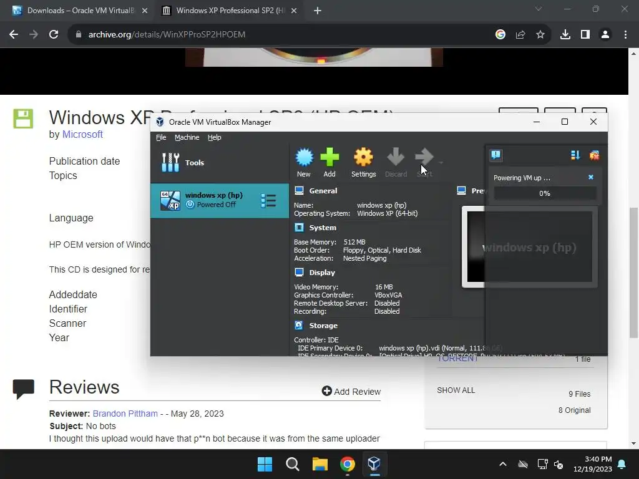Click the remove finished notifications icon
Viewport: 639px width, 479px height.
(594, 155)
